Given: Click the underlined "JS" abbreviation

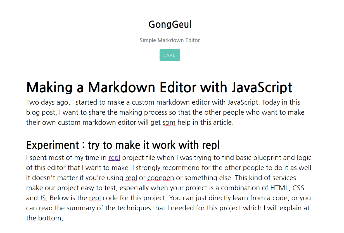Looking at the screenshot, I should tap(42, 198).
